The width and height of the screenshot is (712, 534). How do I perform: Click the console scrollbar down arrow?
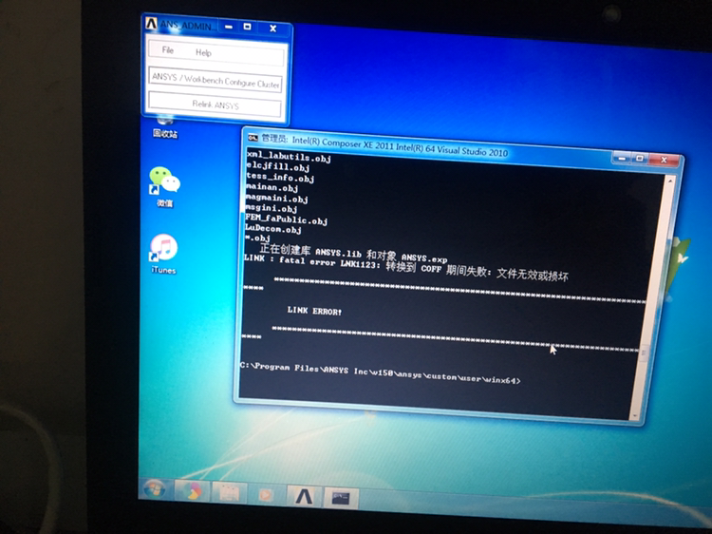pyautogui.click(x=635, y=415)
